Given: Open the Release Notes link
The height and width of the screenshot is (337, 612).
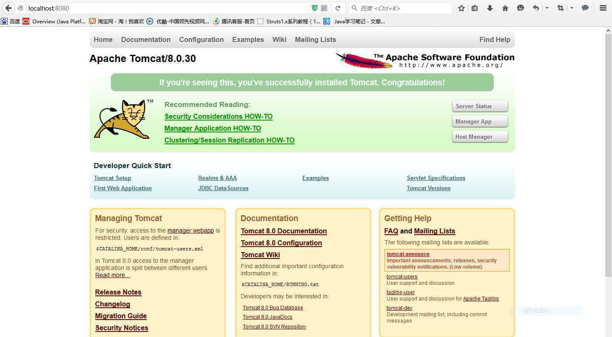Looking at the screenshot, I should click(x=118, y=292).
